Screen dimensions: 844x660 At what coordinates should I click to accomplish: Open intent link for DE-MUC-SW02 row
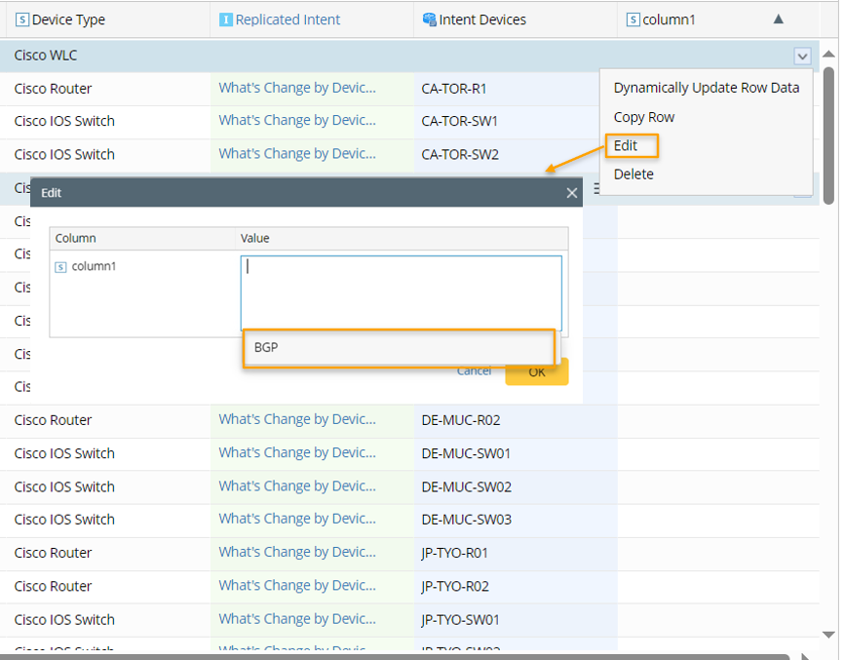(x=297, y=486)
